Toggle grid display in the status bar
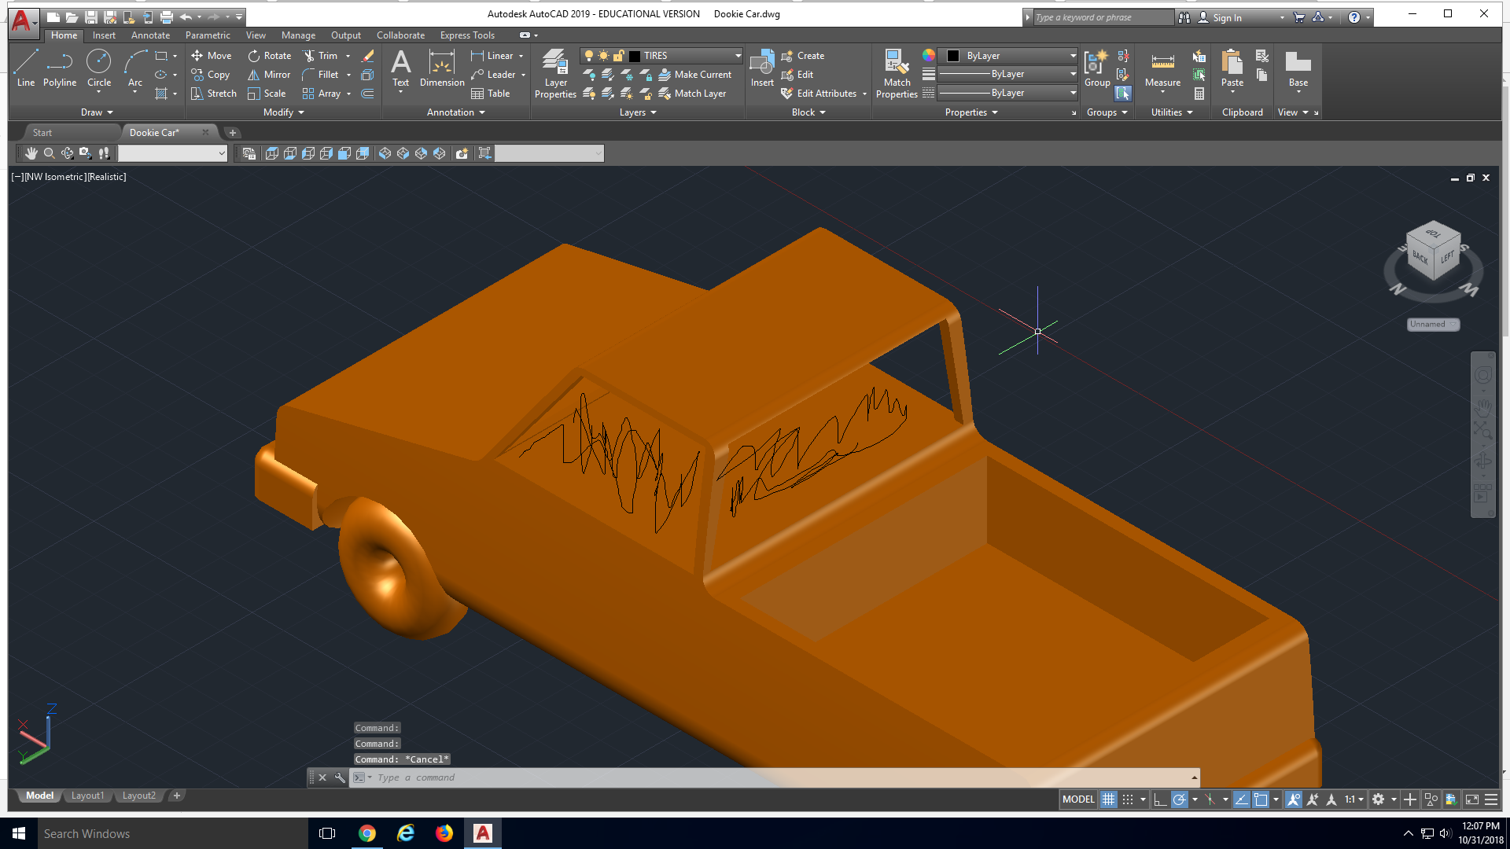The height and width of the screenshot is (849, 1510). 1108,799
